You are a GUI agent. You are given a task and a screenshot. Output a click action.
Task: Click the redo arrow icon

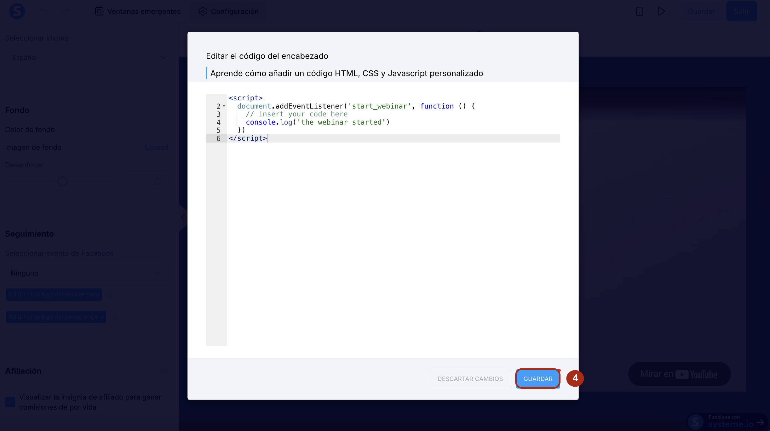[65, 12]
